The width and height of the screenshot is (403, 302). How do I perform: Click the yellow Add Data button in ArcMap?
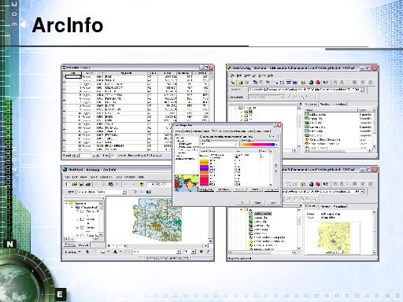[142, 184]
